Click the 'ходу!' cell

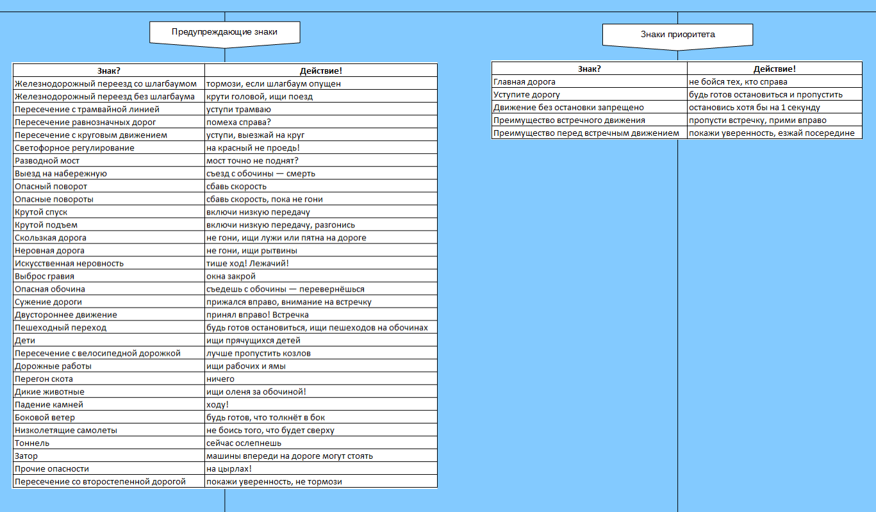coord(320,404)
